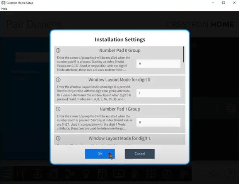Open the Help menu
Viewport: 239px width, 184px height.
pyautogui.click(x=4, y=9)
